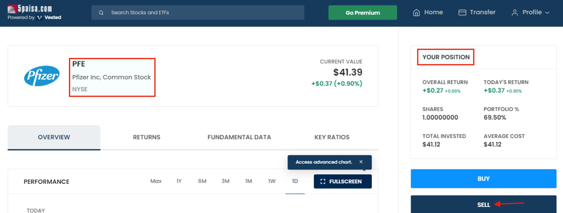Image resolution: width=563 pixels, height=213 pixels.
Task: Select the Overview tab
Action: 54,137
